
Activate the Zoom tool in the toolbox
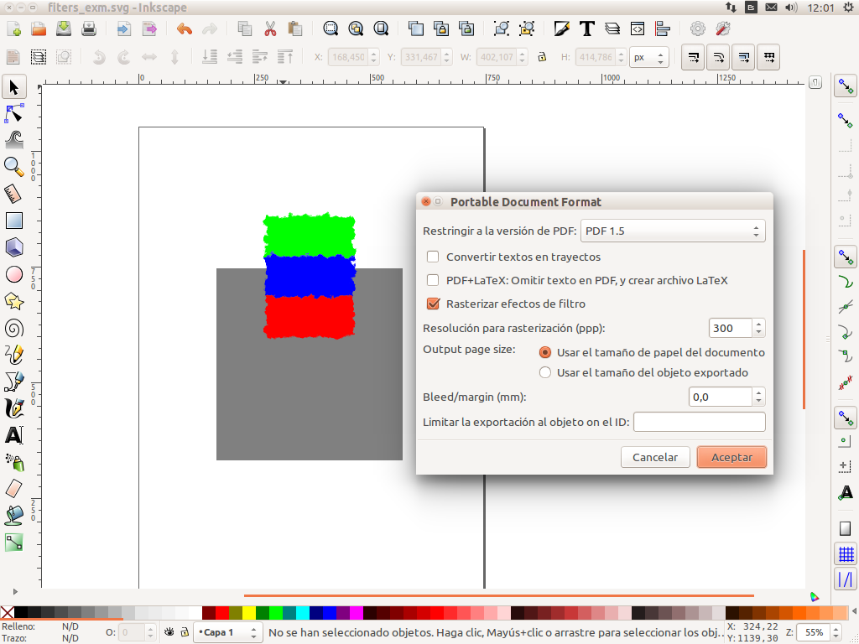point(13,167)
